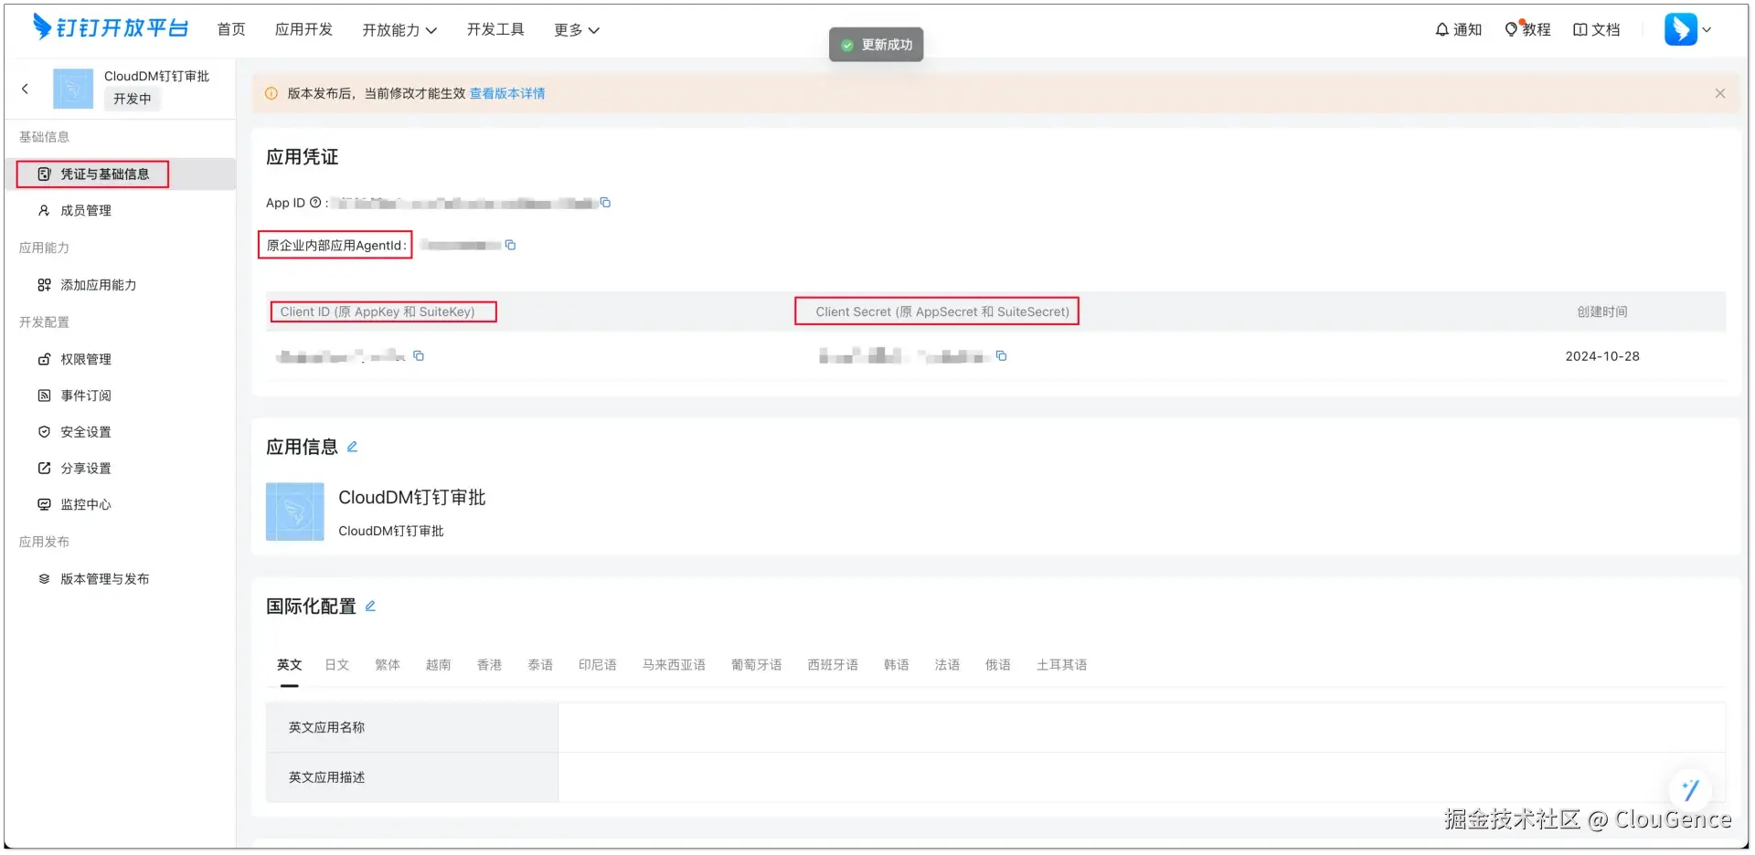Click the large CloudDM钉钉审批 app title
Screen dimensions: 1755x855
coord(412,498)
